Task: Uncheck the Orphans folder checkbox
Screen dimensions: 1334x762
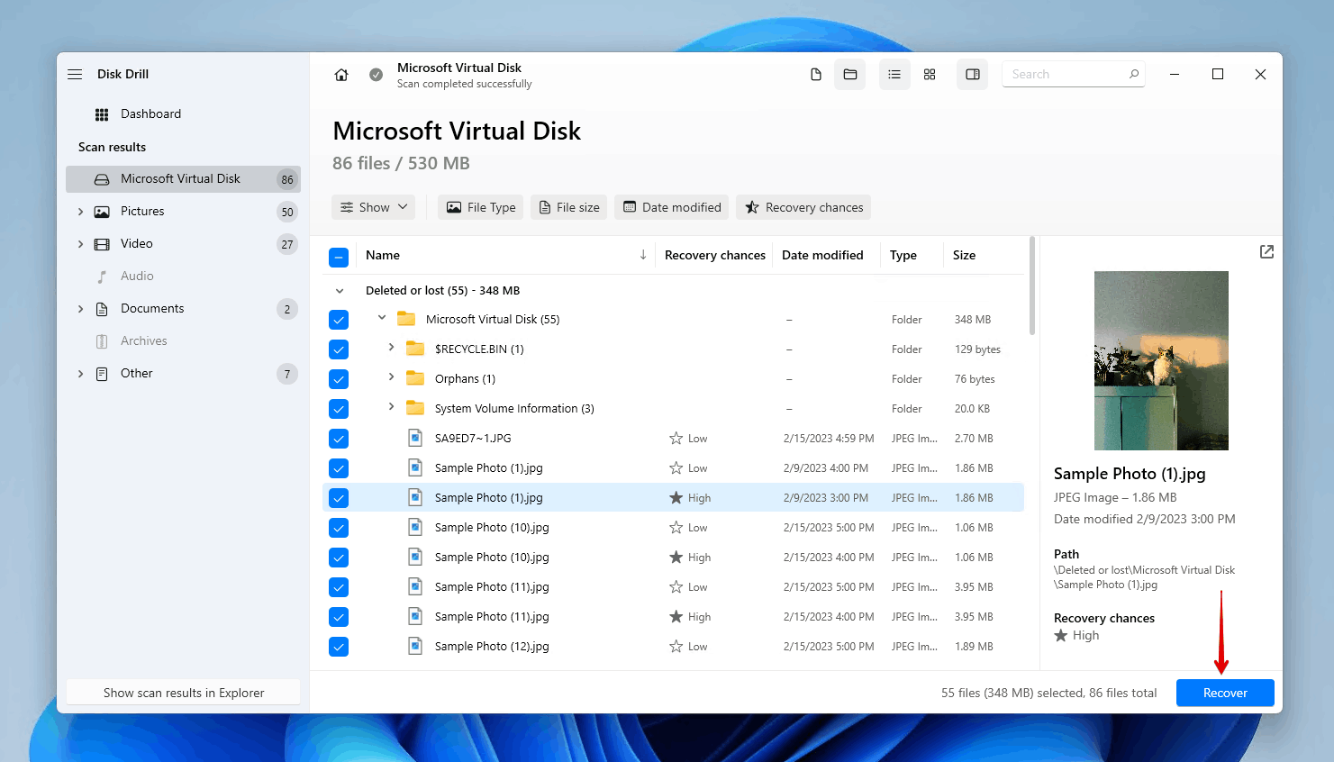Action: [x=339, y=379]
